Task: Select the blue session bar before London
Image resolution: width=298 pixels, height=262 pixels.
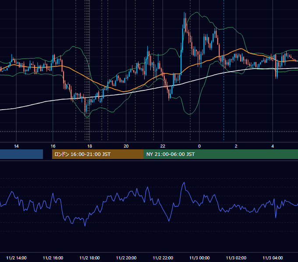Action: pyautogui.click(x=21, y=154)
